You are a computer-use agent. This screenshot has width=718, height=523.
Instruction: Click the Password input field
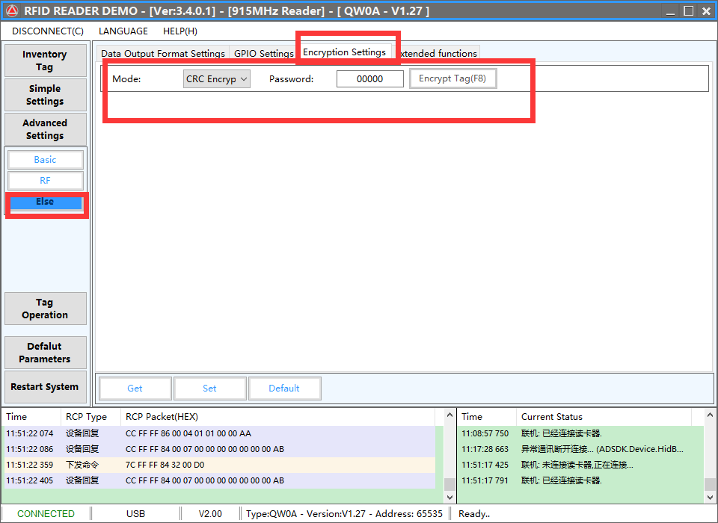(x=369, y=79)
